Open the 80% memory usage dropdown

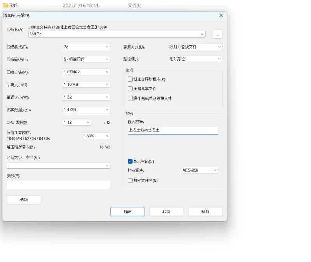click(x=96, y=136)
